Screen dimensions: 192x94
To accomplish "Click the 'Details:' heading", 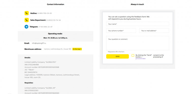I will click(27, 58).
